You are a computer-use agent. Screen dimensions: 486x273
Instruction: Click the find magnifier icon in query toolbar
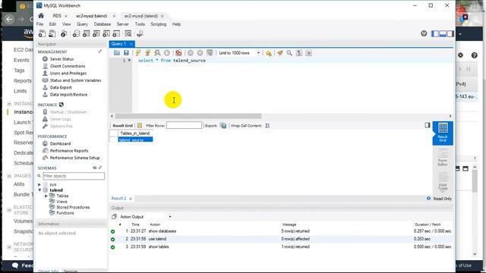click(289, 53)
